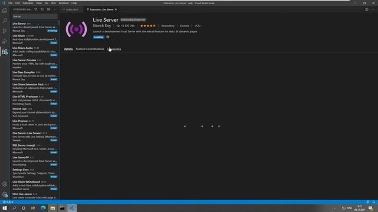
Task: Refresh the extensions list
Action: point(42,9)
